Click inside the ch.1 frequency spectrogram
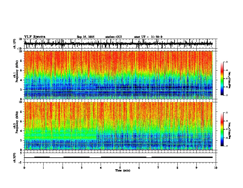Screen dimensions: 243x188 118,75
